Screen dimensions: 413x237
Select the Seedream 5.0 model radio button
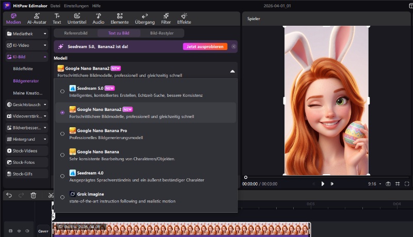(62, 91)
